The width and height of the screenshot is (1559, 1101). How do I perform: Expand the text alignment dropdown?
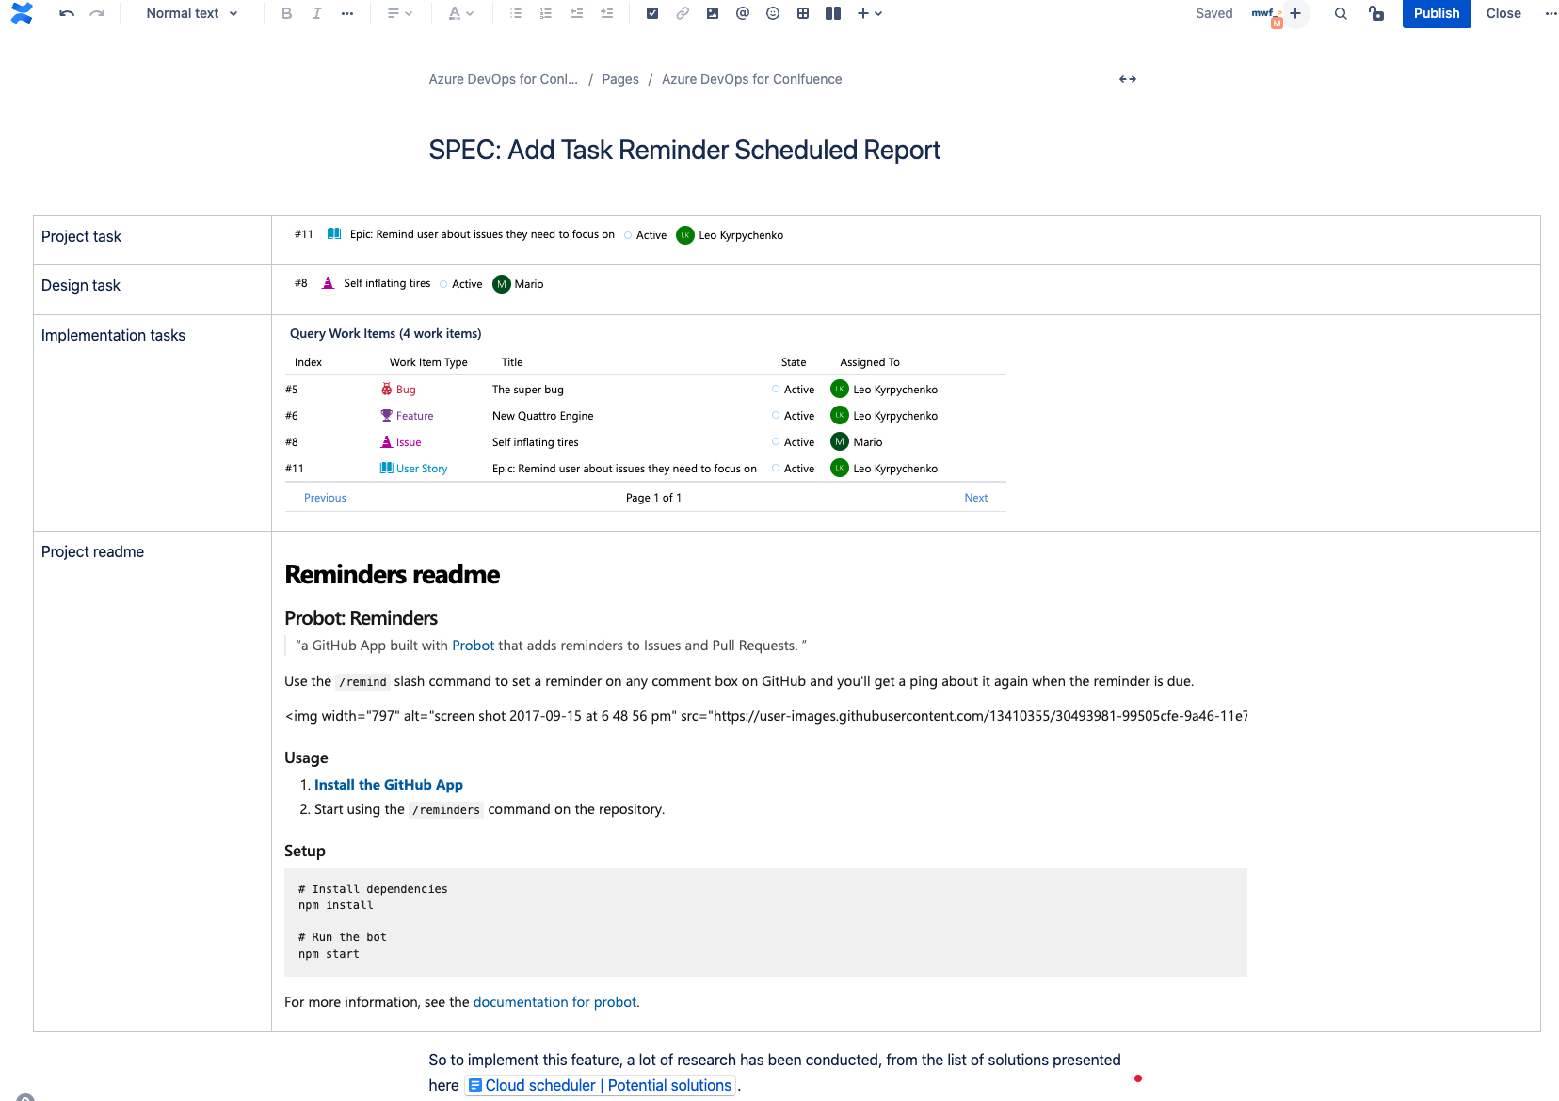(400, 13)
